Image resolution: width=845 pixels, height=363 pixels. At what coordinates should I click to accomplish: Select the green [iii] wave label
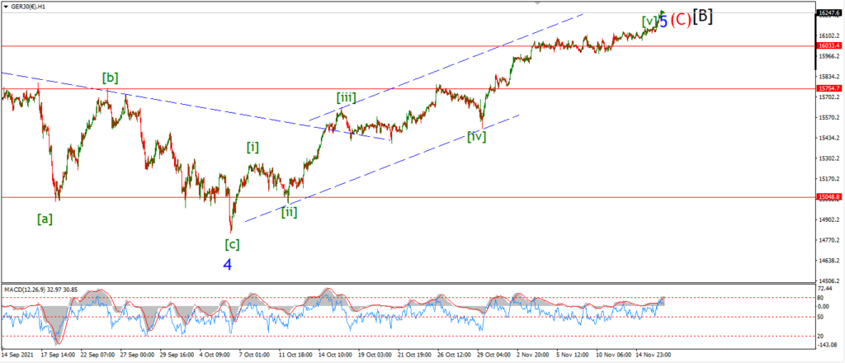click(346, 98)
